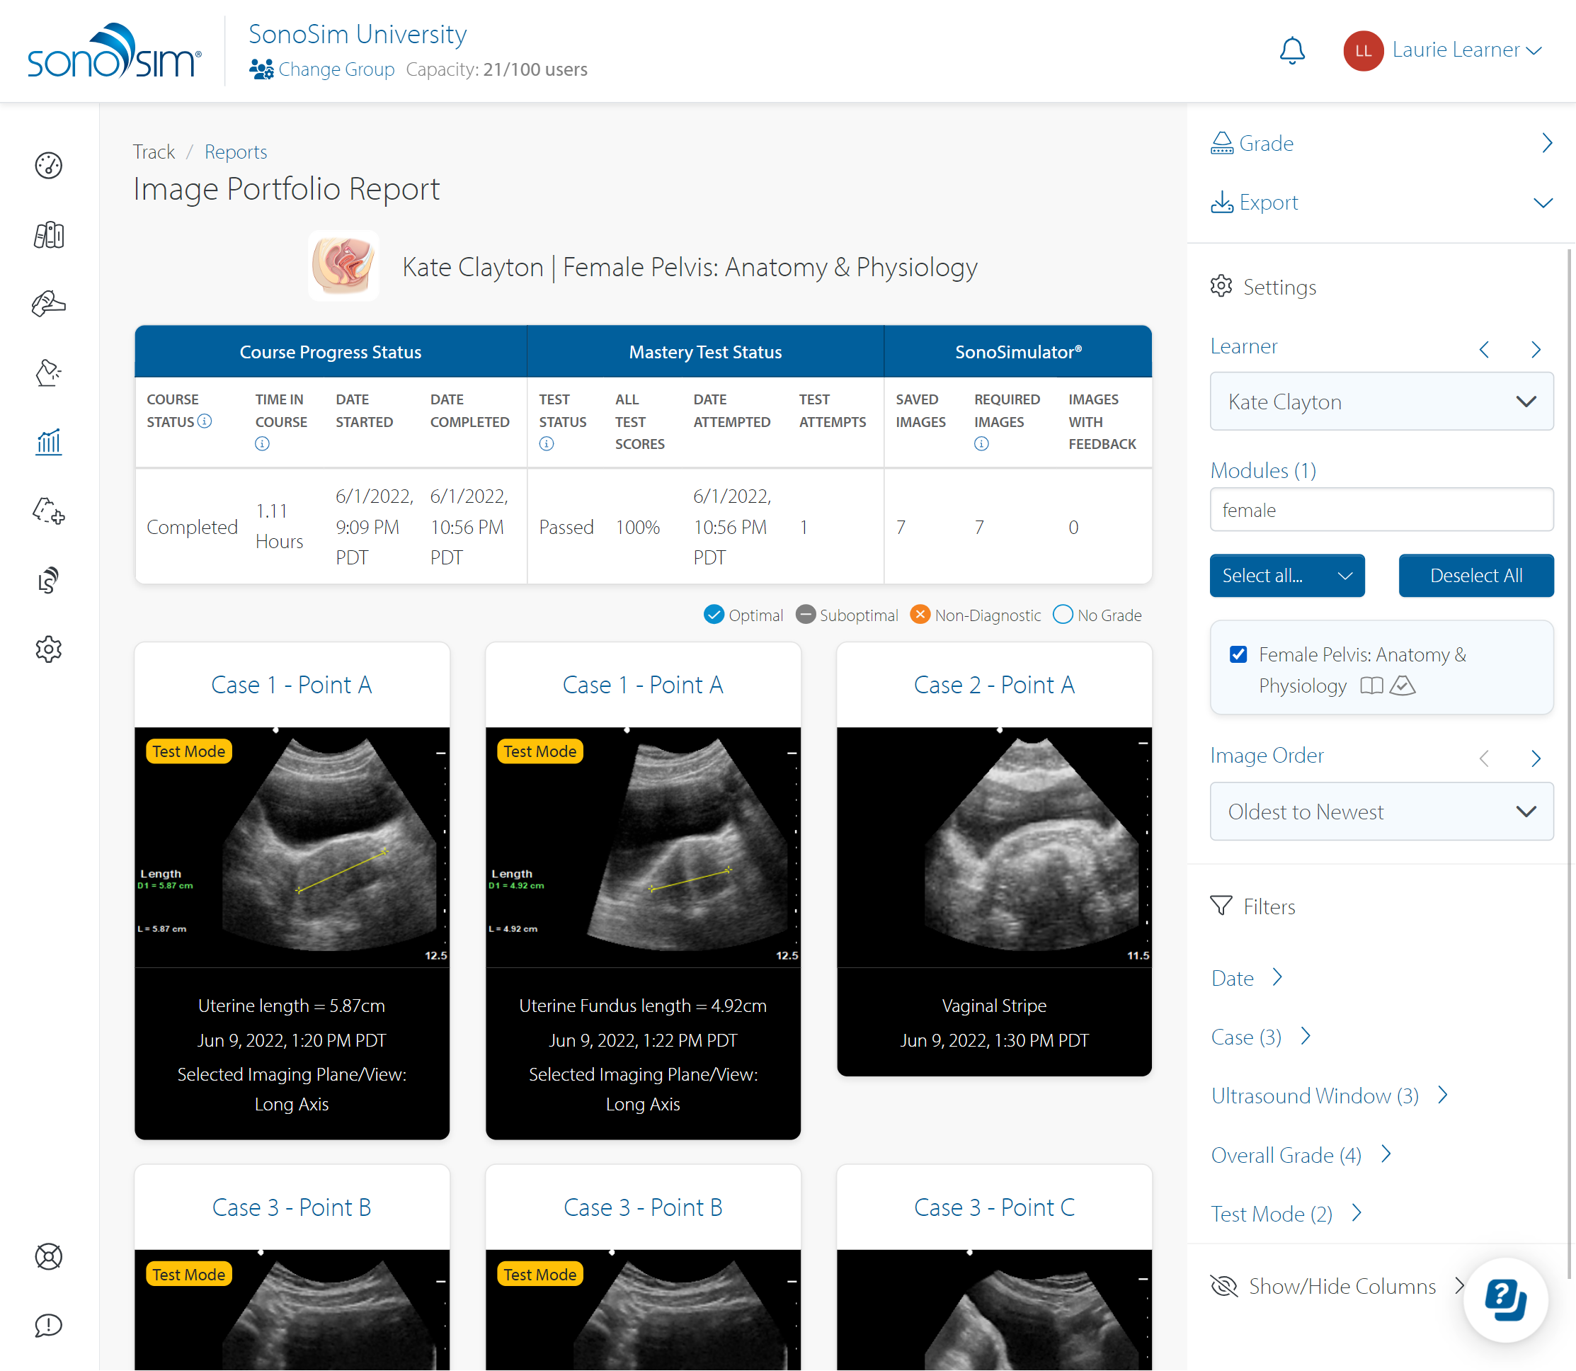
Task: Click the hand with probe scanning icon
Action: click(x=48, y=304)
